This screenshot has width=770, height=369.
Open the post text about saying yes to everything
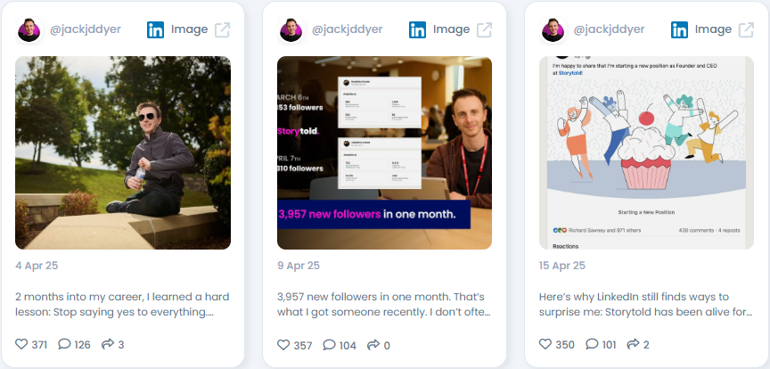click(122, 304)
